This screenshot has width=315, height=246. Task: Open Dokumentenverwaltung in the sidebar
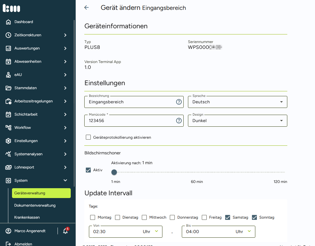pos(35,205)
